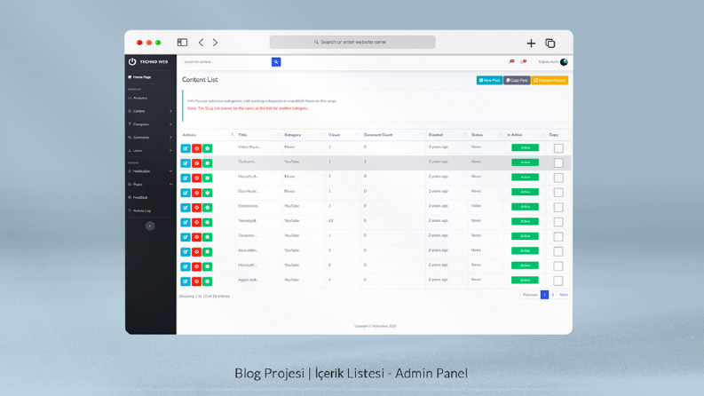Viewport: 704px width, 396px height.
Task: View details of the Video Oyun post
Action: [x=208, y=148]
